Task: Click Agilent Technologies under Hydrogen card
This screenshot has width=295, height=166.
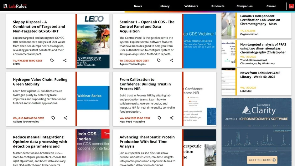Action: (26, 122)
